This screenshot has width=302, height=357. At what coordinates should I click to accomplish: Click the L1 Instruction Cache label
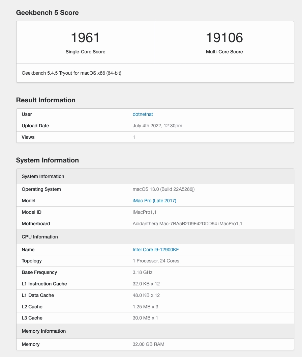pyautogui.click(x=44, y=284)
